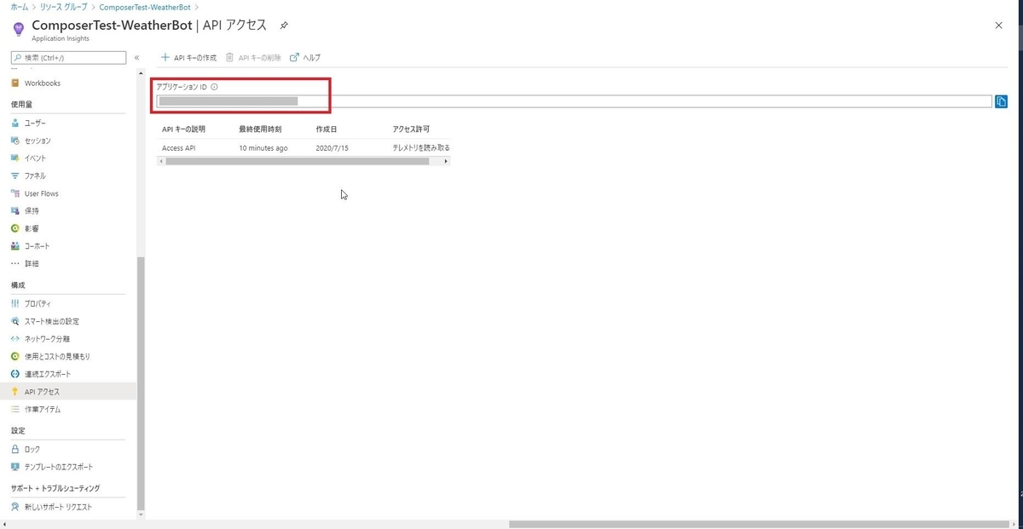The image size is (1023, 529).
Task: Pin the API Access blade
Action: pyautogui.click(x=284, y=26)
